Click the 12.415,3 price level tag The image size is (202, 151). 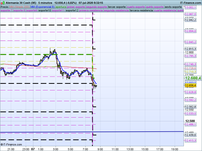191,140
